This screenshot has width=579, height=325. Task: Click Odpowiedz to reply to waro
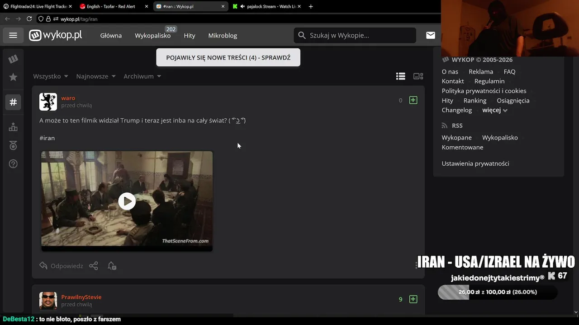(x=62, y=266)
